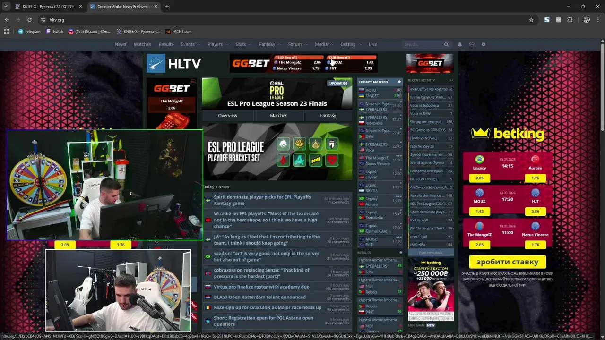Open The MongolZ vs Natus Vincere 11:00 match
Image resolution: width=605 pixels, height=340 pixels.
click(x=380, y=161)
